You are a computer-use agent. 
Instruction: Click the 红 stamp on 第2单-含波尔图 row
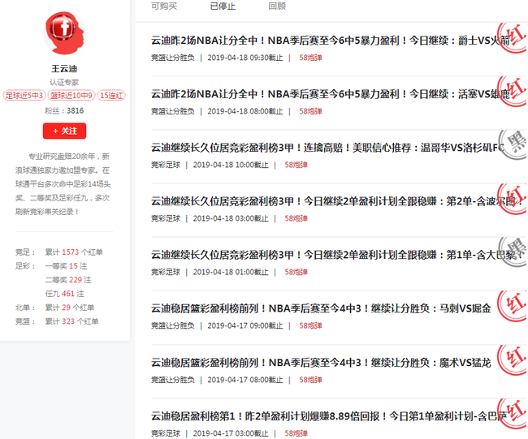pos(513,199)
